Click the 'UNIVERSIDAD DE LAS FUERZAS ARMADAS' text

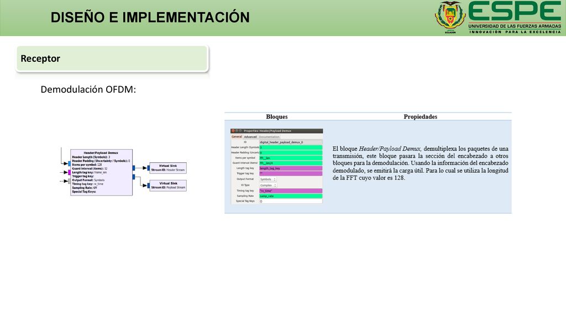point(515,26)
